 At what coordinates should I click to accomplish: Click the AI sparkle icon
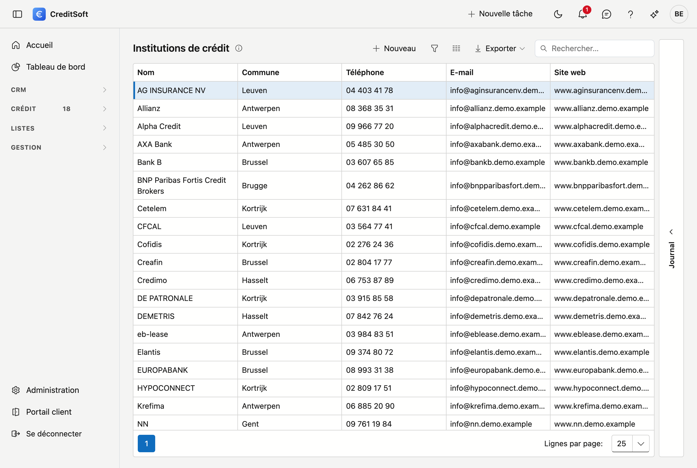(x=654, y=14)
